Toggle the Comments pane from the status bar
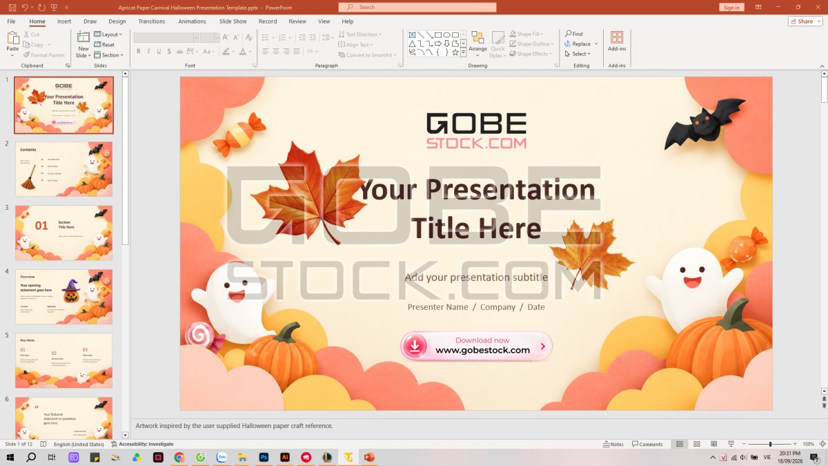The image size is (828, 466). 647,444
